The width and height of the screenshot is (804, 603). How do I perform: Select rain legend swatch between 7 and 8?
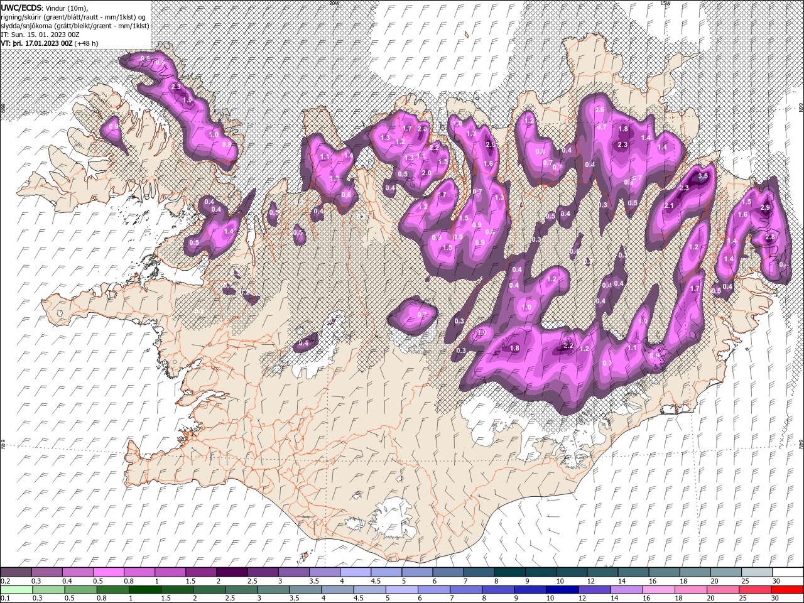465,590
